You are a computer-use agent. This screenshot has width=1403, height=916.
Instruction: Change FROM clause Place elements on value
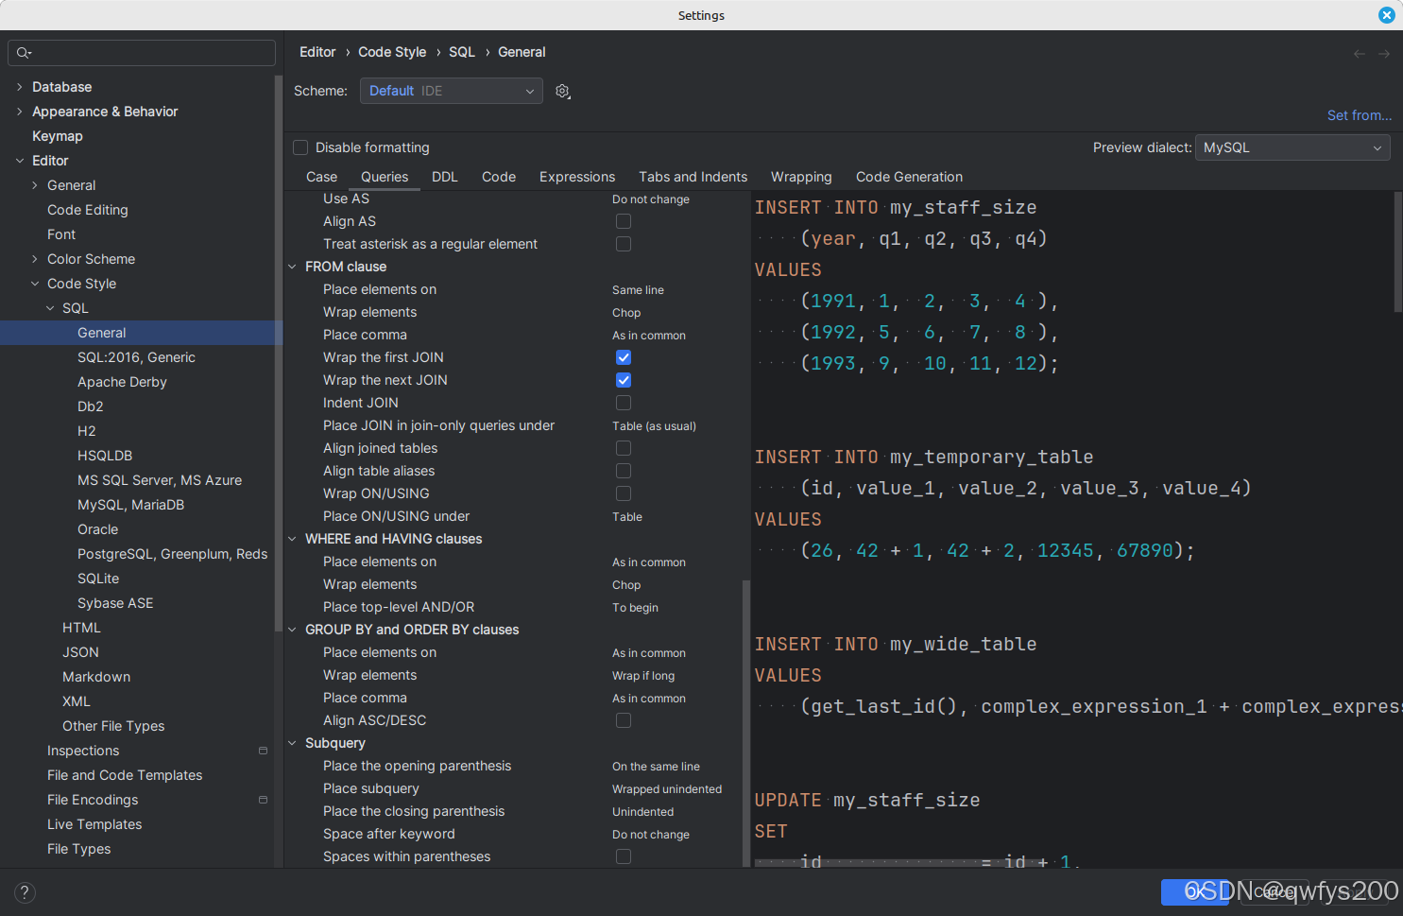point(638,290)
